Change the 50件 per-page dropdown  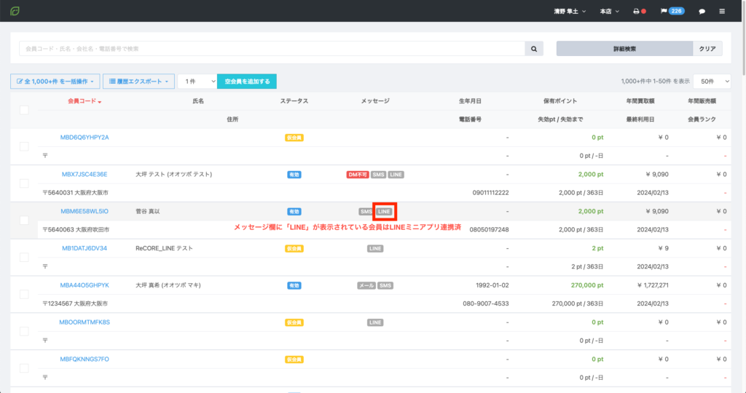[x=712, y=82]
